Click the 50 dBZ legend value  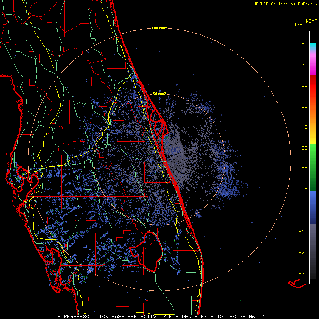[x=304, y=106]
